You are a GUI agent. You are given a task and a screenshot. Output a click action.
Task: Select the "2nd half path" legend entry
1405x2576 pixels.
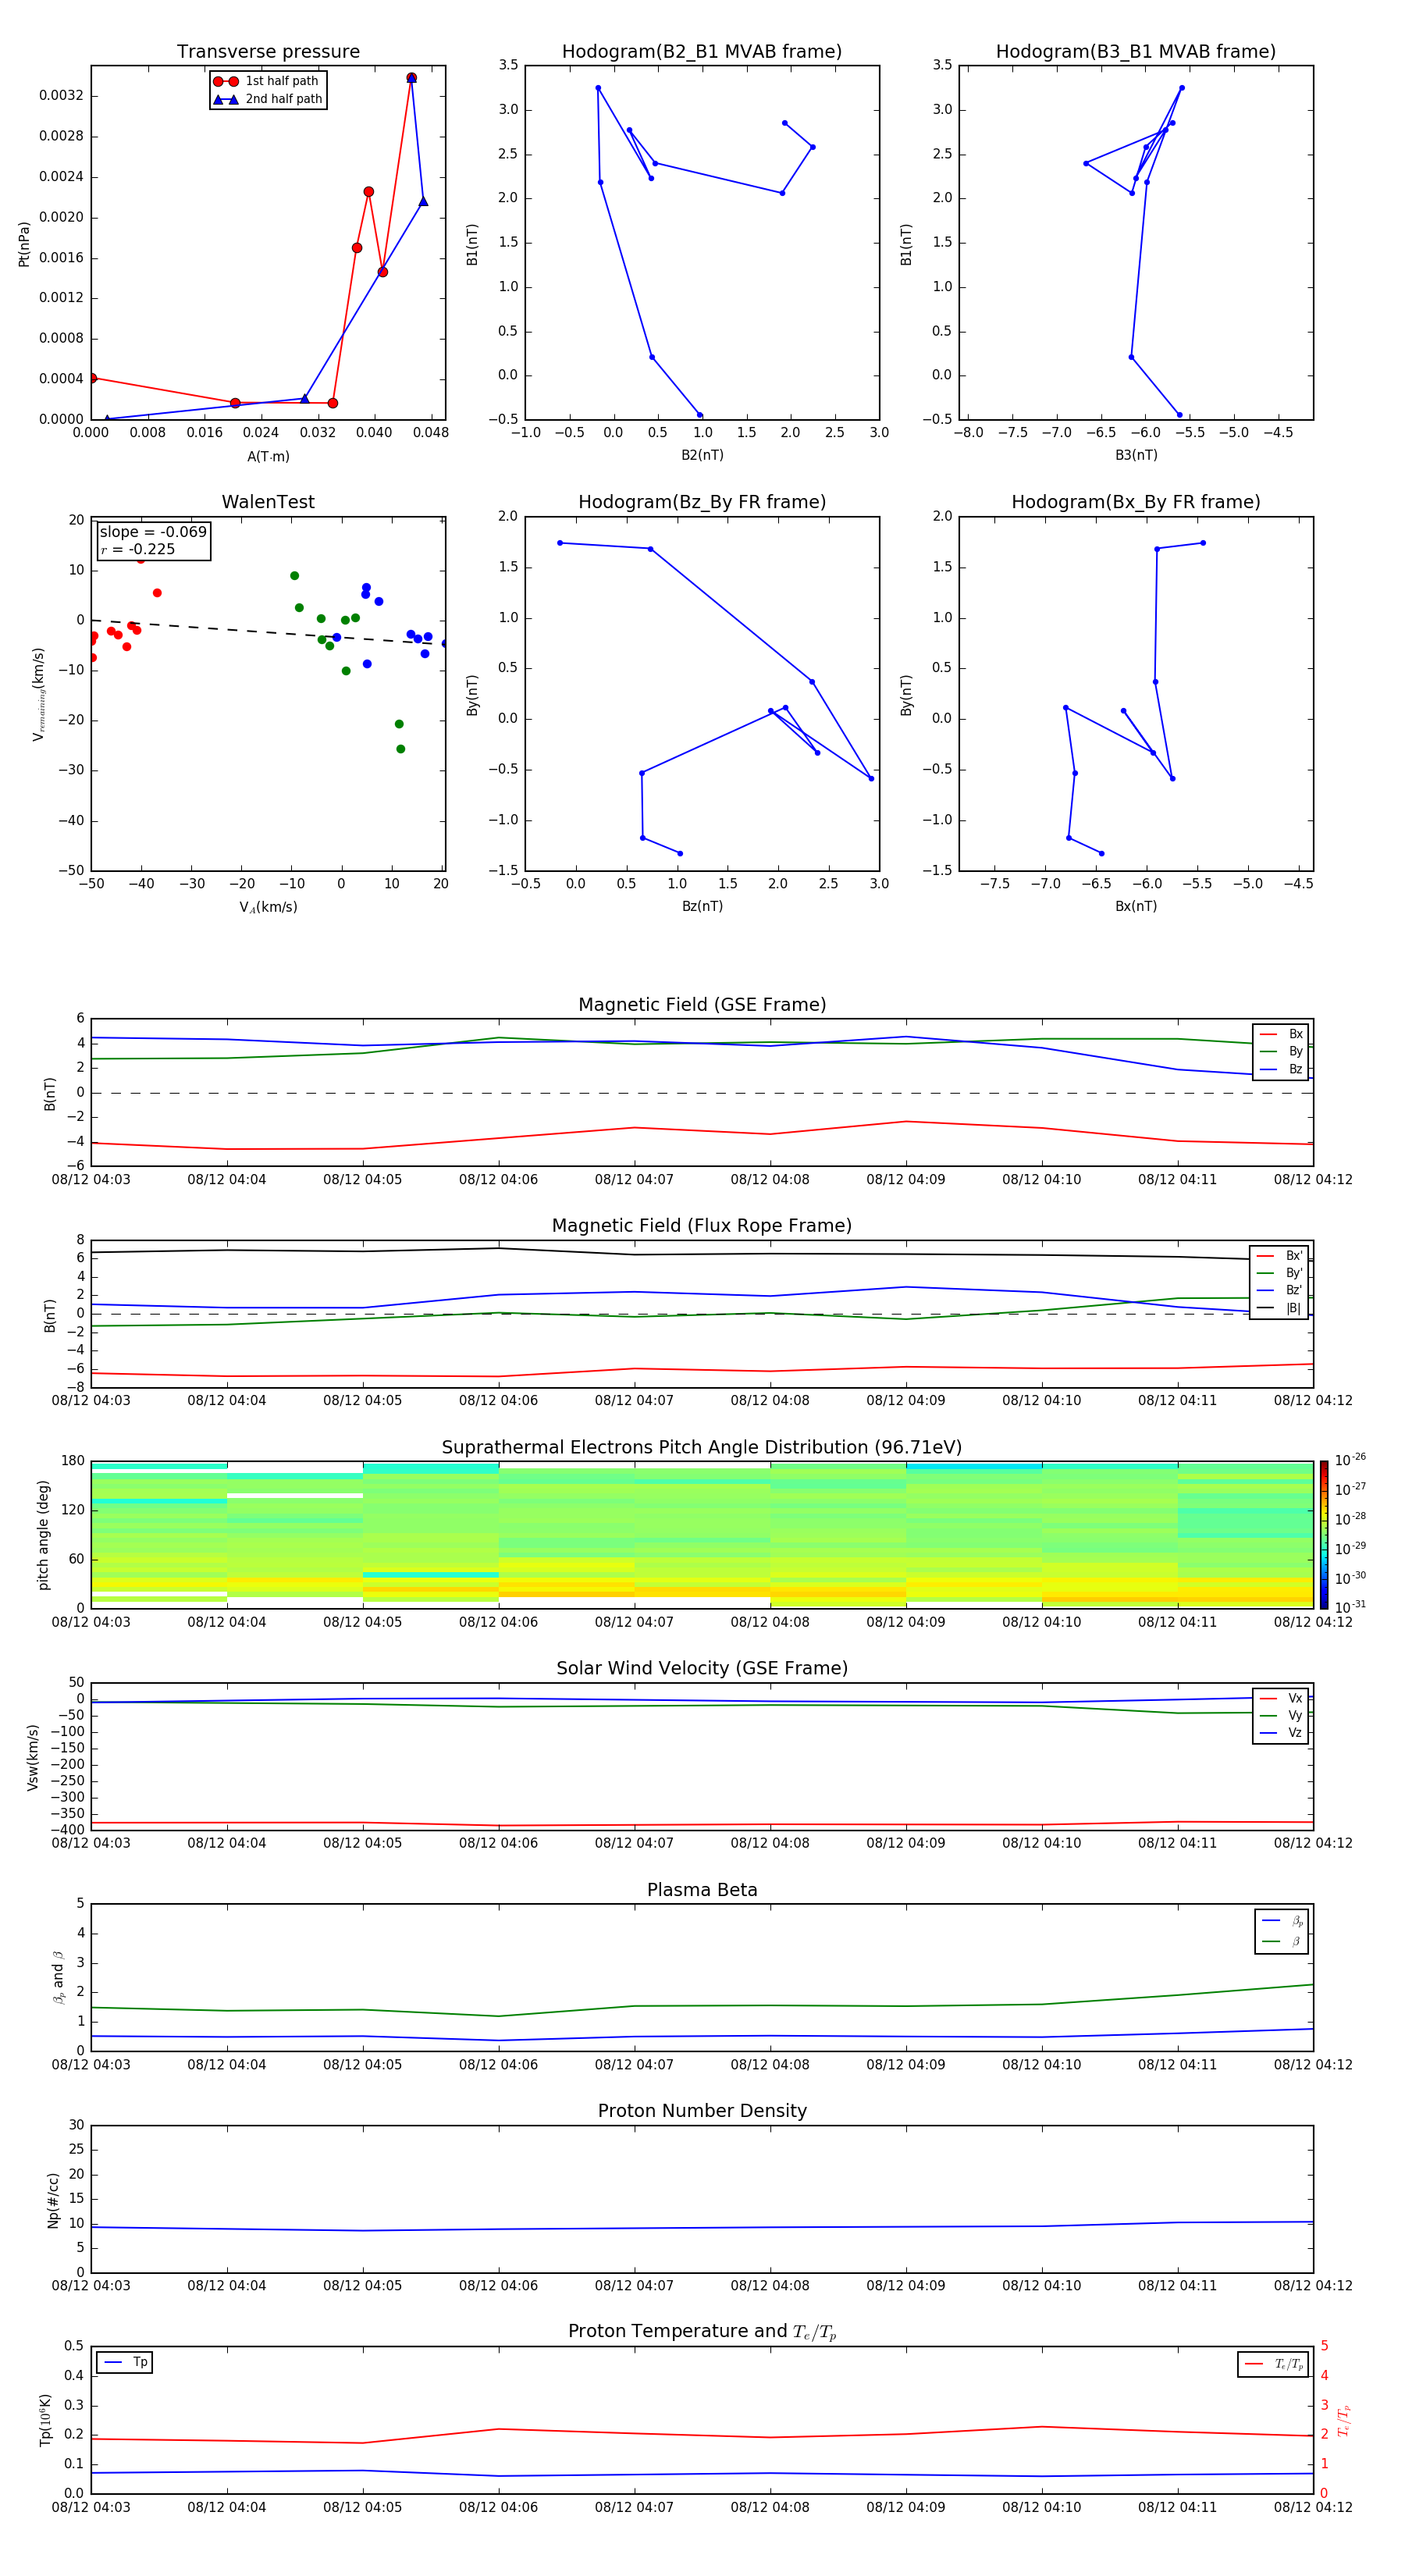267,99
